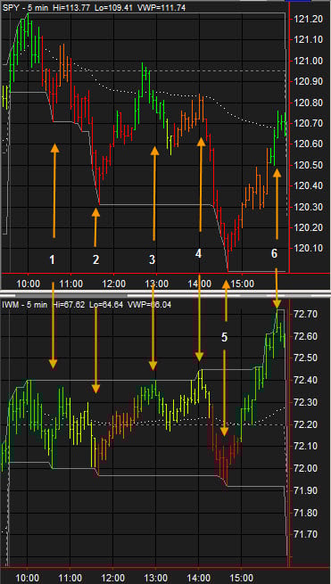331x584 pixels.
Task: Click the 71.70 price label on IWM axis
Action: pyautogui.click(x=306, y=534)
